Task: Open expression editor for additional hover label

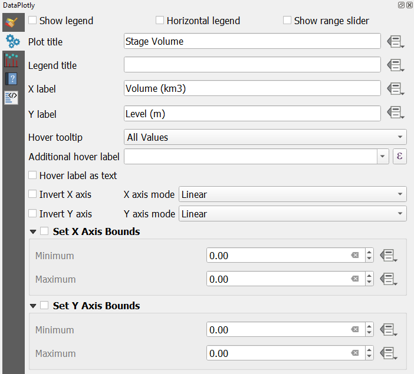Action: 400,156
